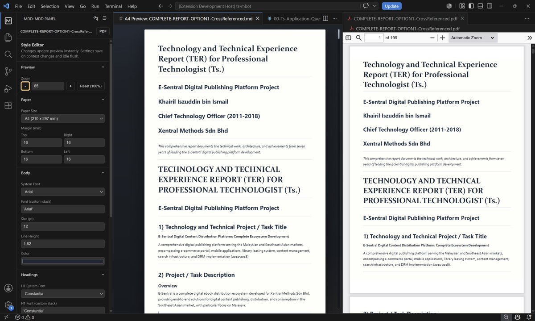The width and height of the screenshot is (535, 321).
Task: Toggle bottom panel visibility
Action: pos(480,6)
